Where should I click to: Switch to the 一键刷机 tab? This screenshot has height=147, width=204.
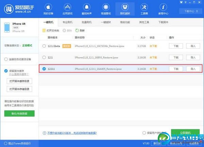click(x=48, y=22)
